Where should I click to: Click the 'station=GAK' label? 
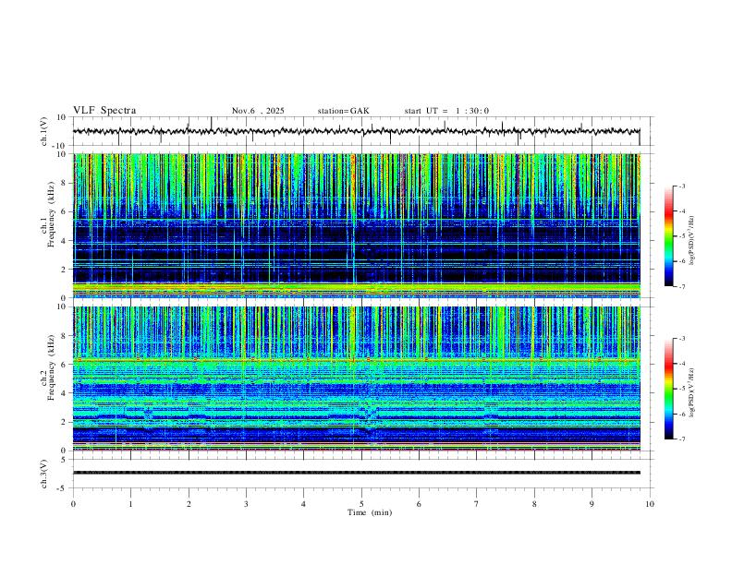click(x=344, y=111)
